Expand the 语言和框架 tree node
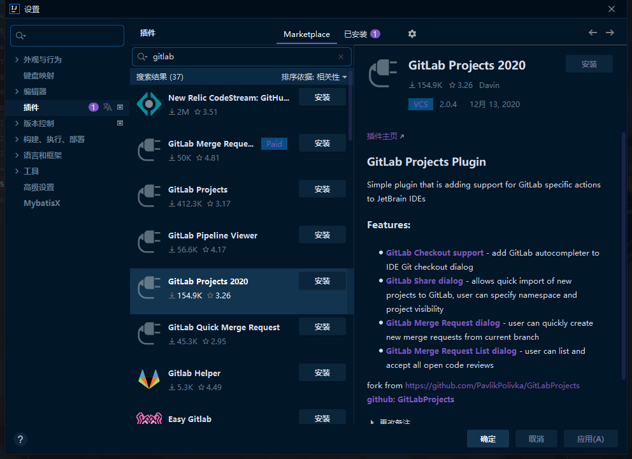Screen dimensions: 632x459 click(17, 155)
